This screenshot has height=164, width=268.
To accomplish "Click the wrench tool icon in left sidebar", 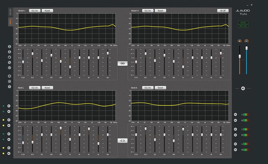I will click(10, 62).
